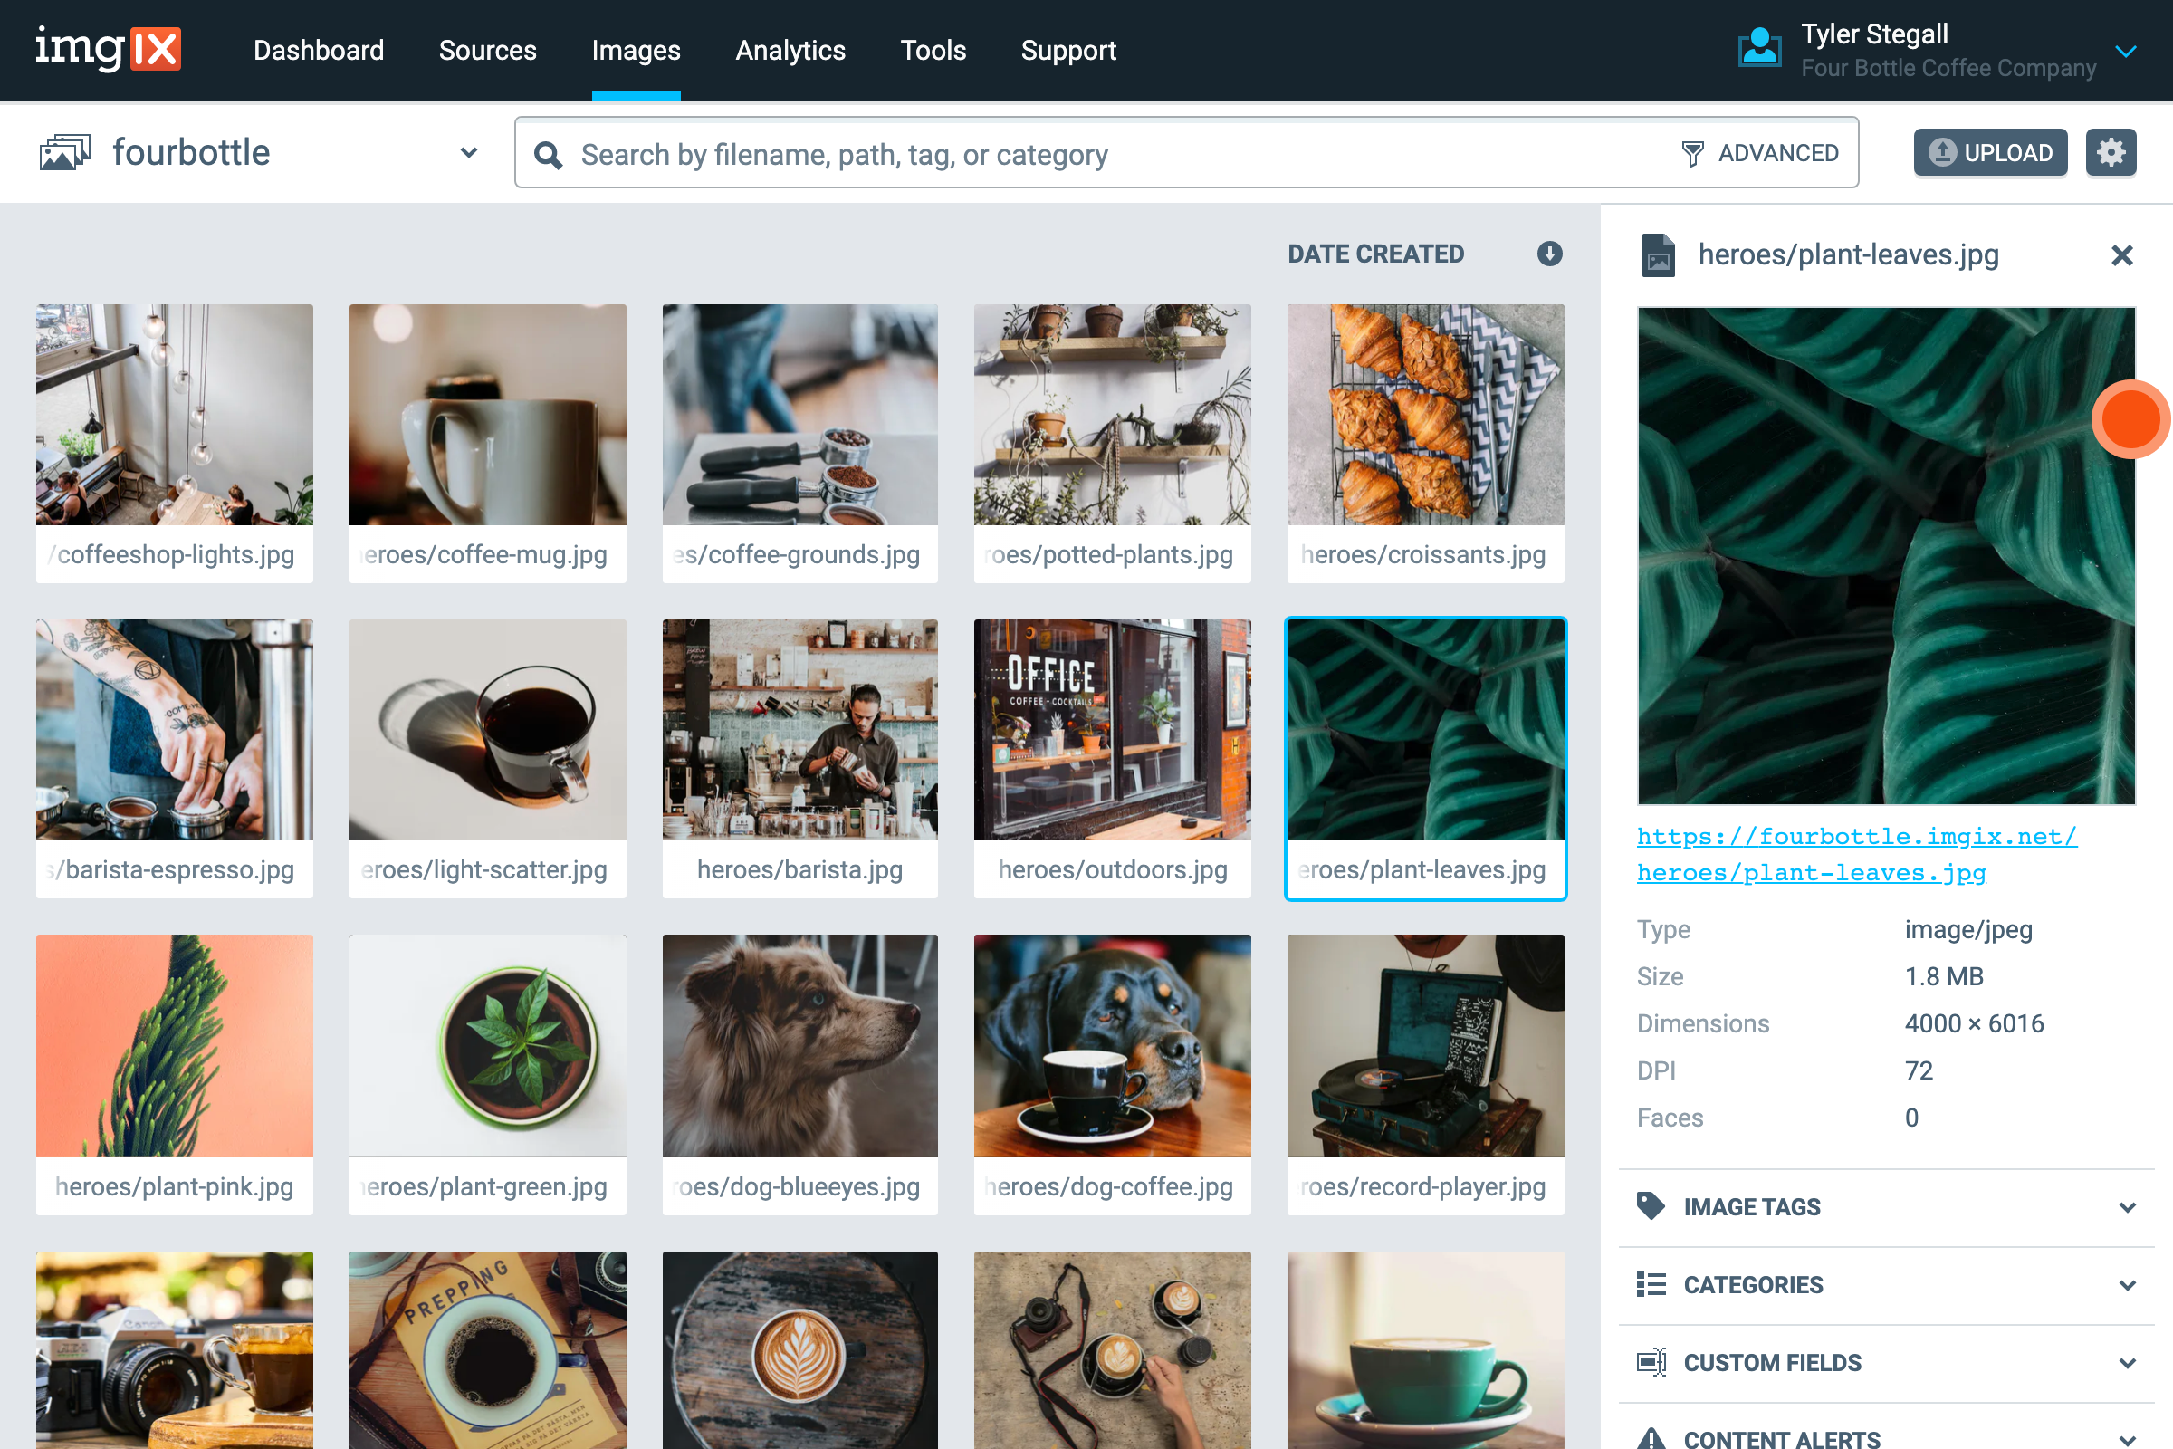Open the Sources tab
This screenshot has height=1449, width=2173.
487,50
